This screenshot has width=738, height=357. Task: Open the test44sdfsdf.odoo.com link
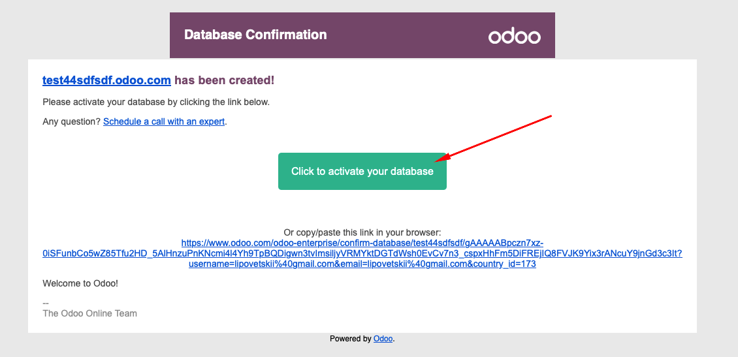[x=106, y=80]
